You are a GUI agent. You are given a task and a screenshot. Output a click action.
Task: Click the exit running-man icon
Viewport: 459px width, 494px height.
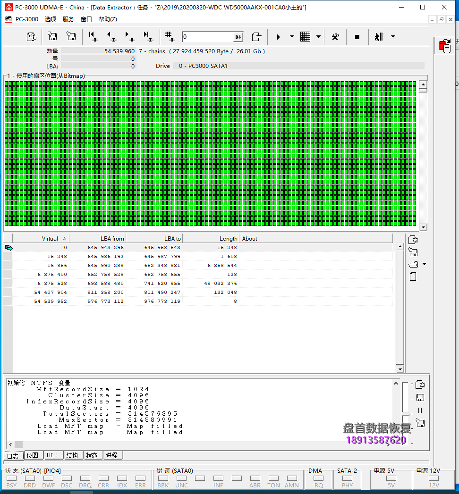pos(379,36)
